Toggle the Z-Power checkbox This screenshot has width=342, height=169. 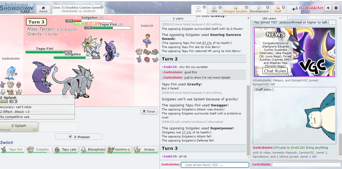[x=70, y=137]
